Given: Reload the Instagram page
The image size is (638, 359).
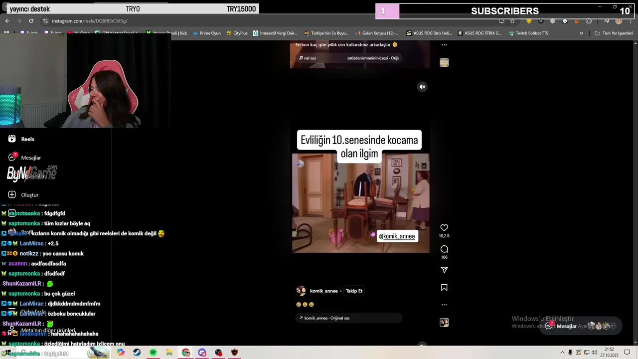Looking at the screenshot, I should pyautogui.click(x=31, y=21).
